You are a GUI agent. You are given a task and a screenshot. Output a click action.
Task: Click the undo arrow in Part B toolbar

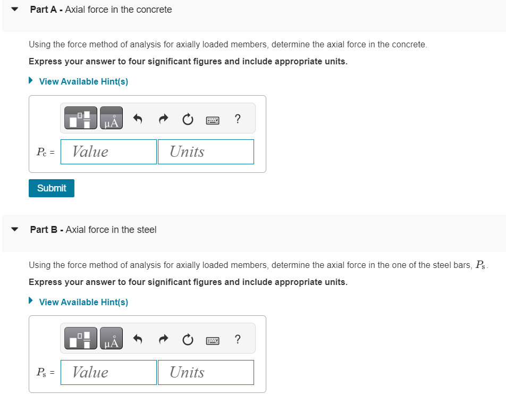138,339
